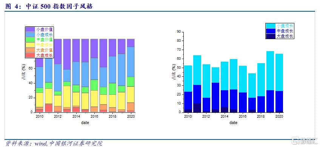Click the cyan 小盘成长 swatch in right legend

point(271,26)
